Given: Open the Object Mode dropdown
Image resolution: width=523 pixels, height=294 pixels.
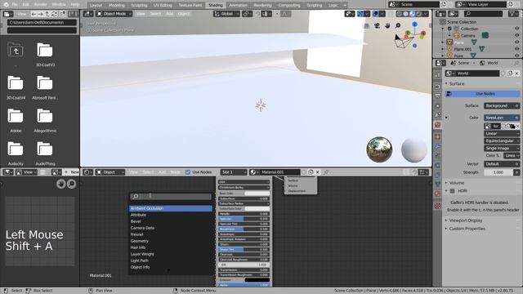Looking at the screenshot, I should coord(114,14).
